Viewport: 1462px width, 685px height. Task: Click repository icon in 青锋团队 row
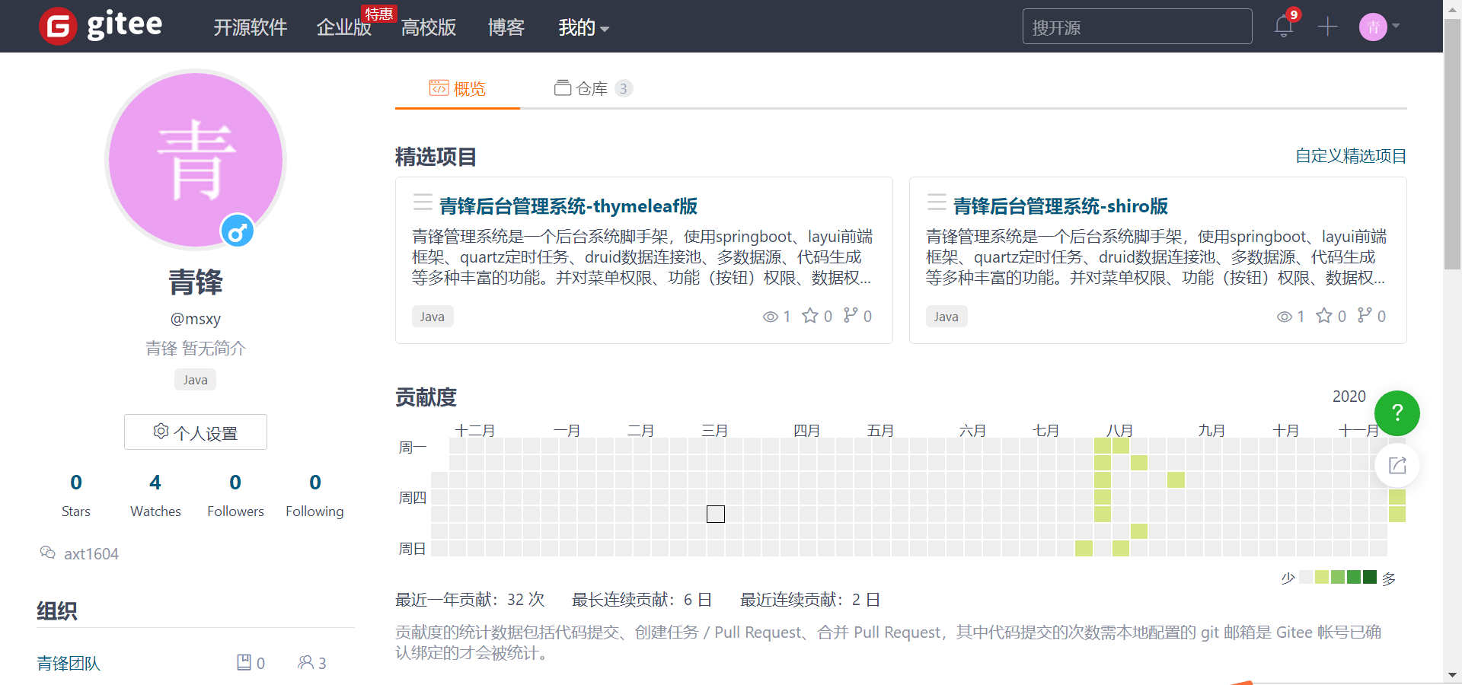[244, 662]
